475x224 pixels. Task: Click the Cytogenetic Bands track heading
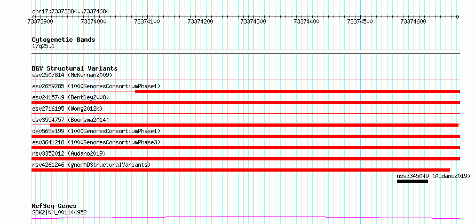point(64,40)
